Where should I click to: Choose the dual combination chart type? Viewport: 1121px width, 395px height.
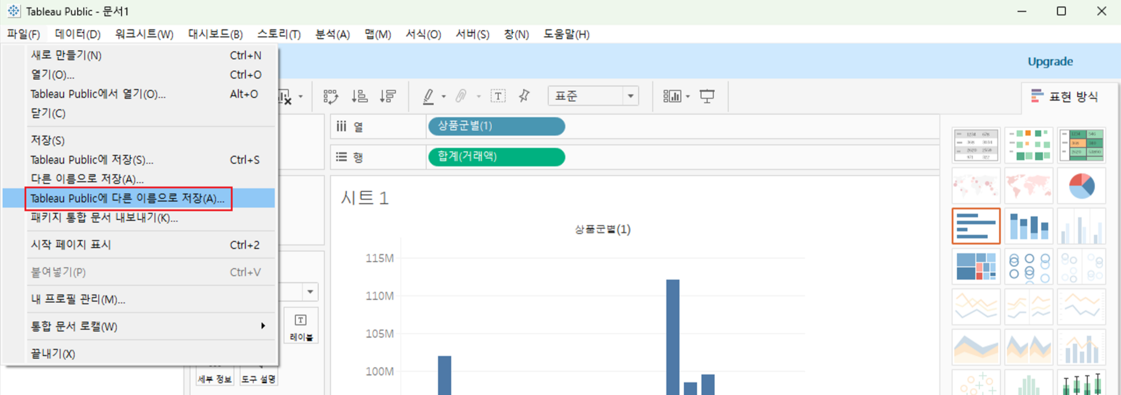pos(1082,347)
